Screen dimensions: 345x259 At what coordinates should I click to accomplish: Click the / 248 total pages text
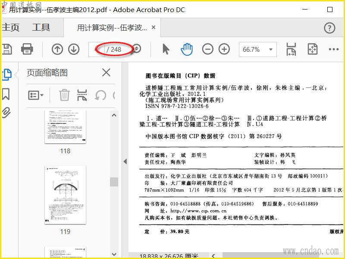(x=114, y=50)
